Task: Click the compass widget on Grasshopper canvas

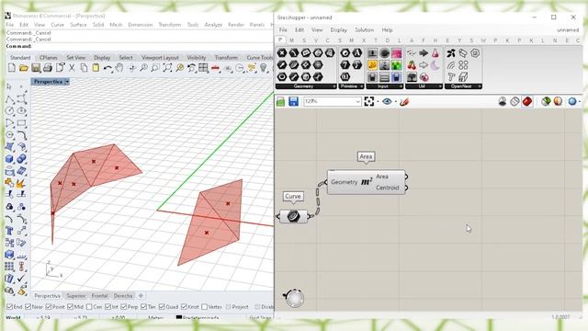Action: pyautogui.click(x=294, y=298)
